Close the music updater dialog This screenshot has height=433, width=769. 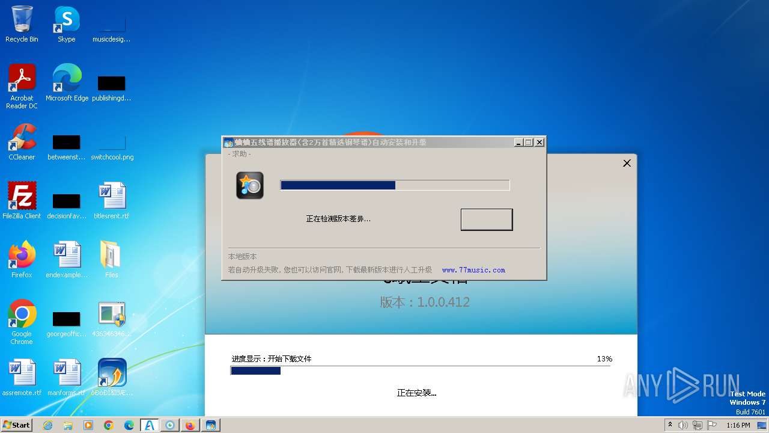pyautogui.click(x=540, y=143)
